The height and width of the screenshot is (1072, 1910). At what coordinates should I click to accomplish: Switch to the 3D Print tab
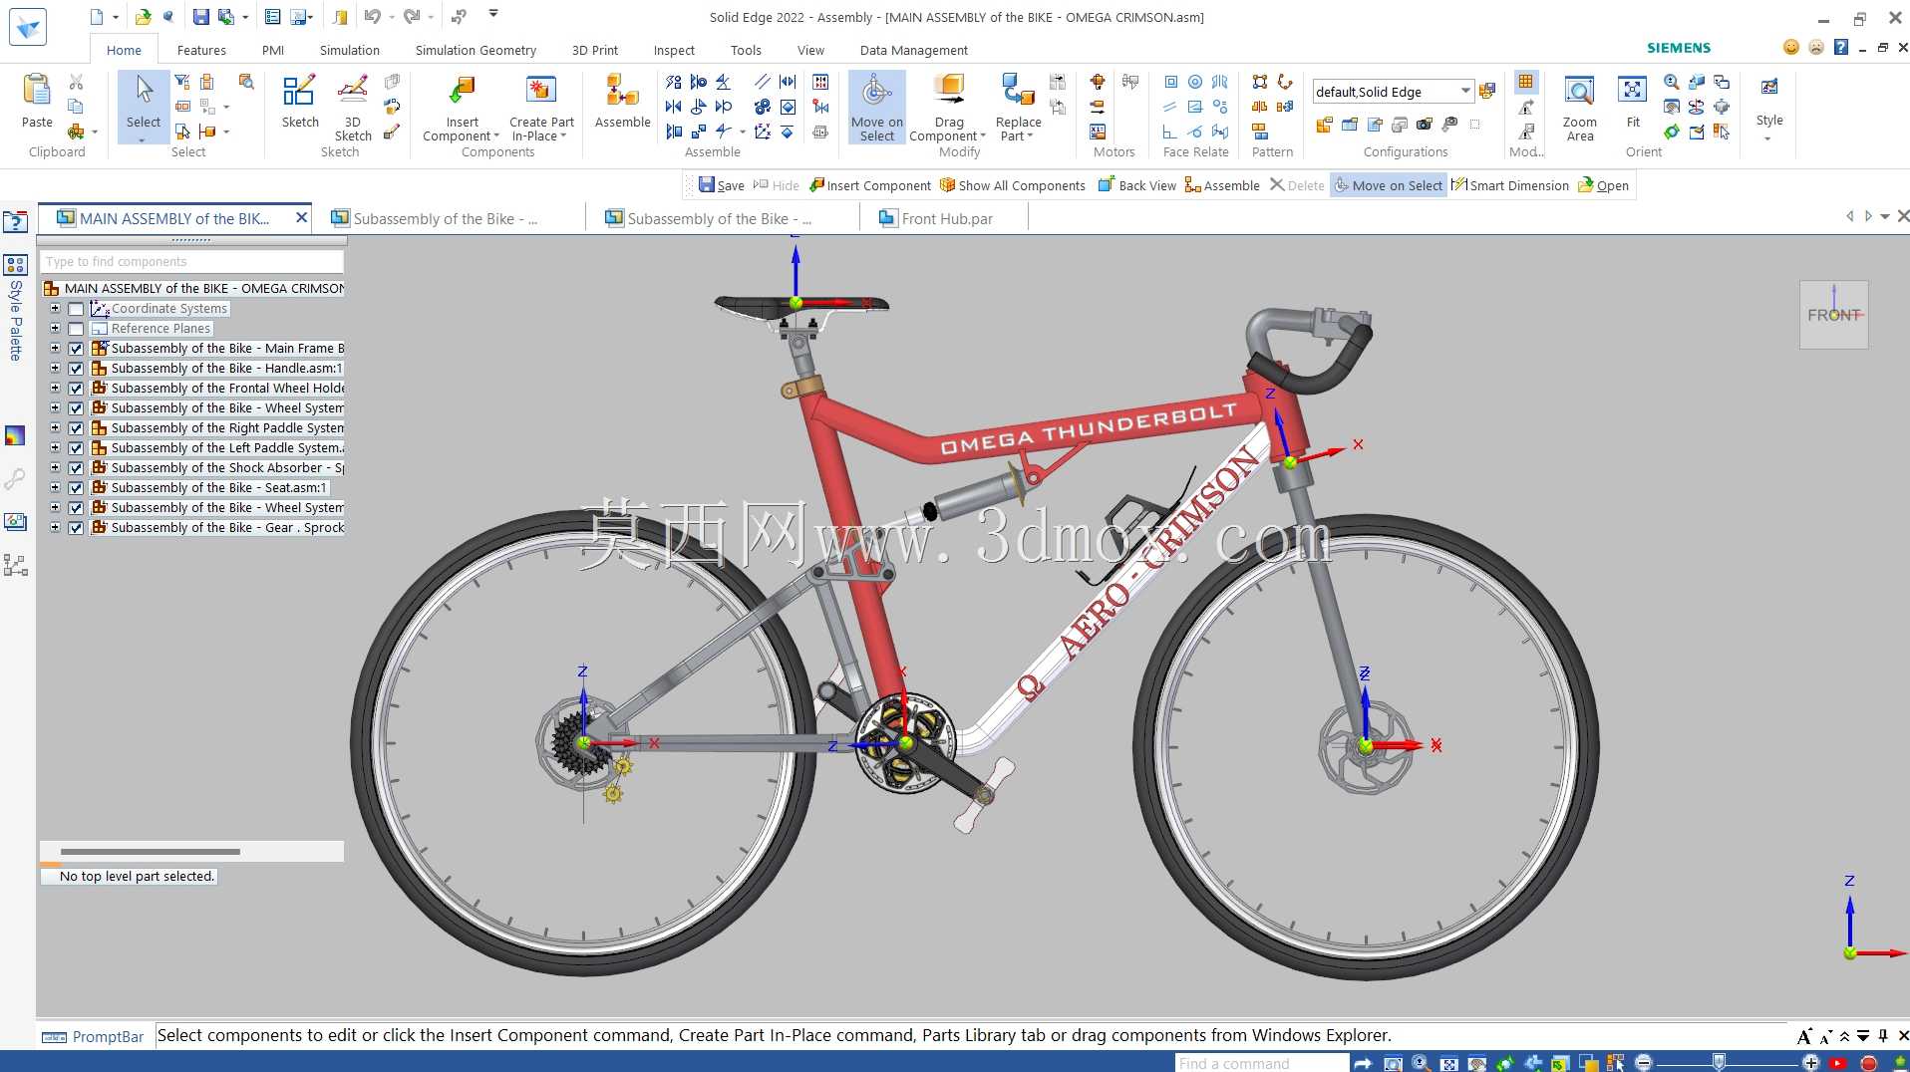(x=595, y=50)
